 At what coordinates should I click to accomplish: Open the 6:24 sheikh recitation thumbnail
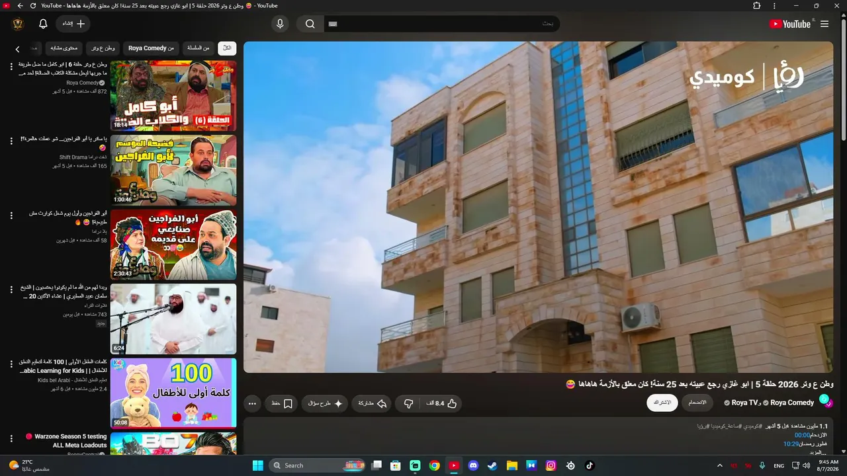coord(173,319)
